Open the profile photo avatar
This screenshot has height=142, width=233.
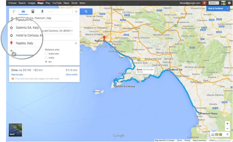pyautogui.click(x=223, y=3)
